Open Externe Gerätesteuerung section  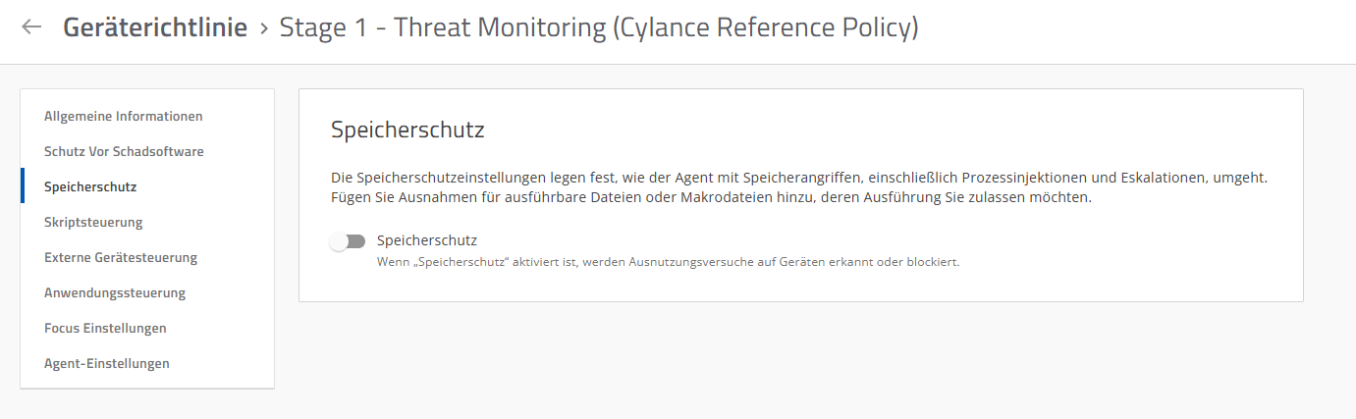pyautogui.click(x=121, y=257)
